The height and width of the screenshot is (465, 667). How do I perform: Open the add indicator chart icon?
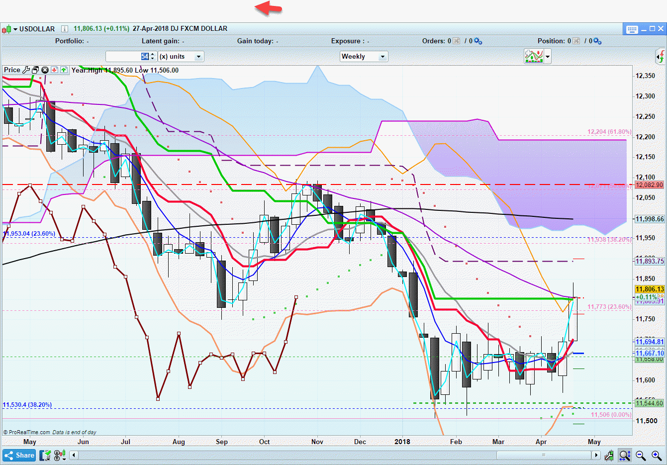pos(534,56)
